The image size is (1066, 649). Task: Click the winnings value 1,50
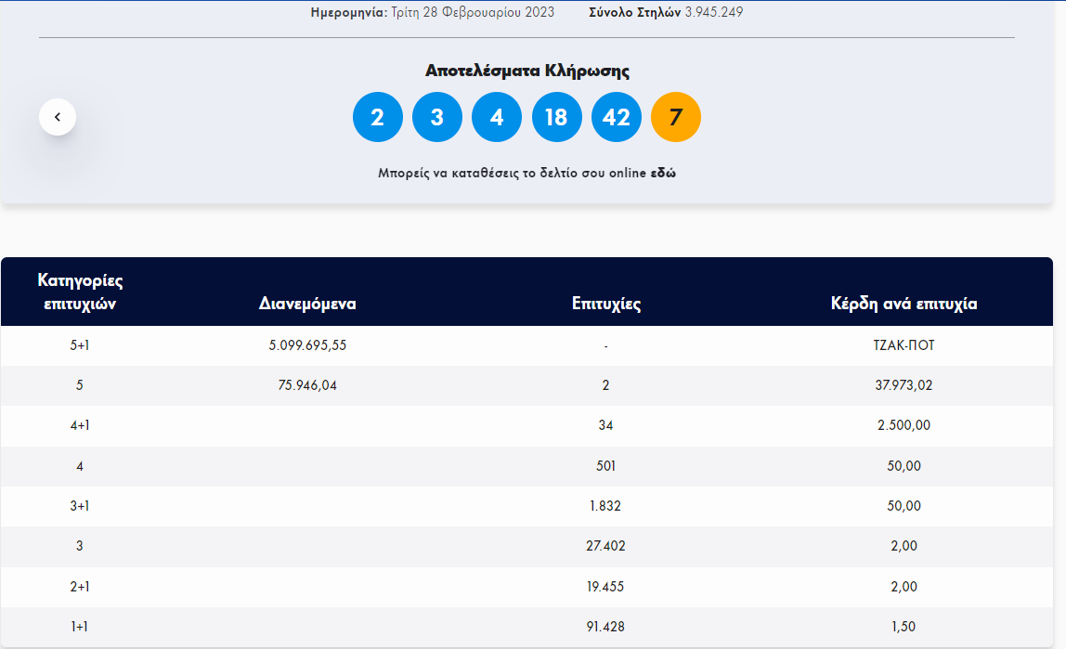(903, 627)
